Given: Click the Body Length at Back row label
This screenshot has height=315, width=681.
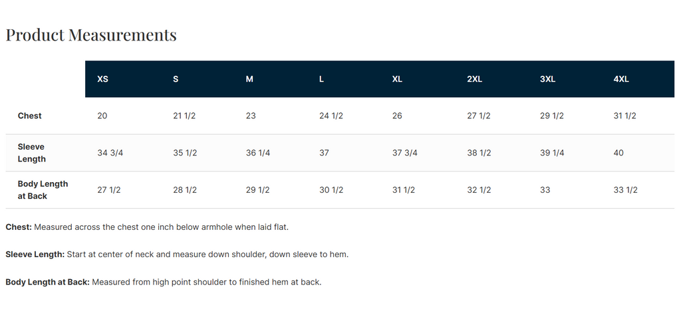Looking at the screenshot, I should pyautogui.click(x=43, y=190).
